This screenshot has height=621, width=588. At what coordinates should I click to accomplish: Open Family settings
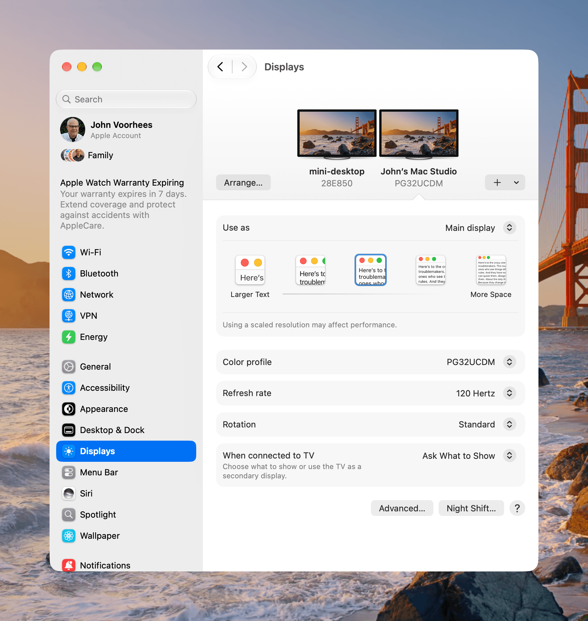126,155
